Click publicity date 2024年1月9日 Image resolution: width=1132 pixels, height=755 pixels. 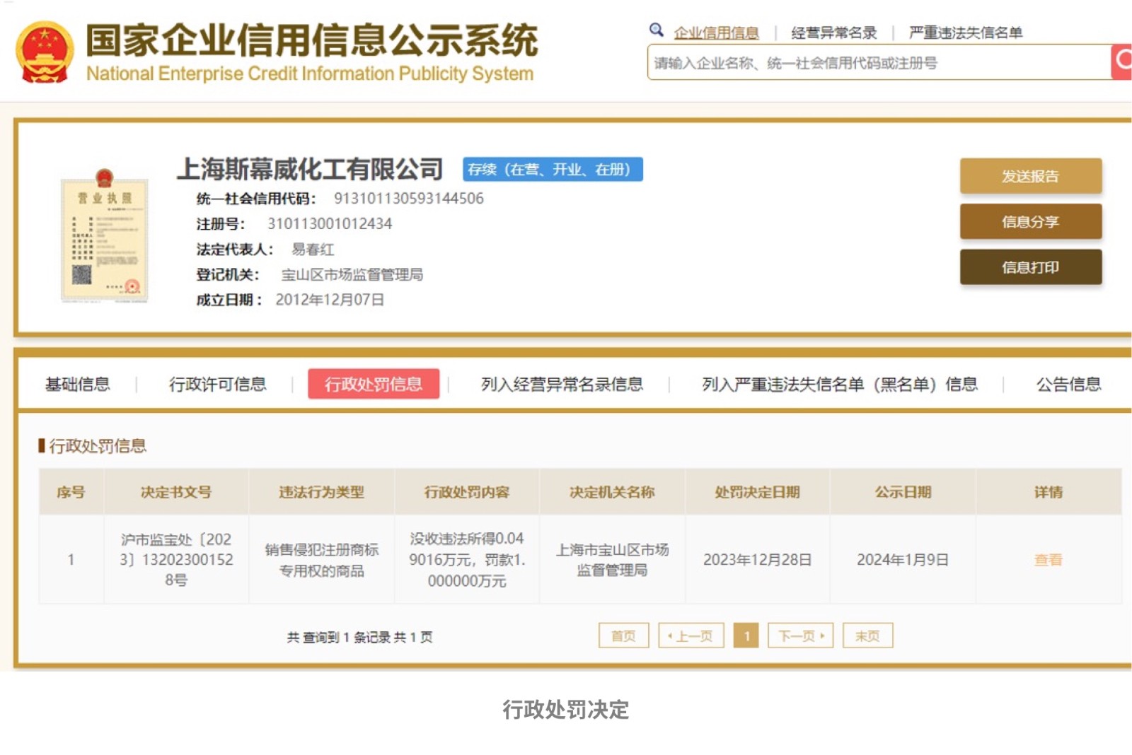(x=903, y=560)
